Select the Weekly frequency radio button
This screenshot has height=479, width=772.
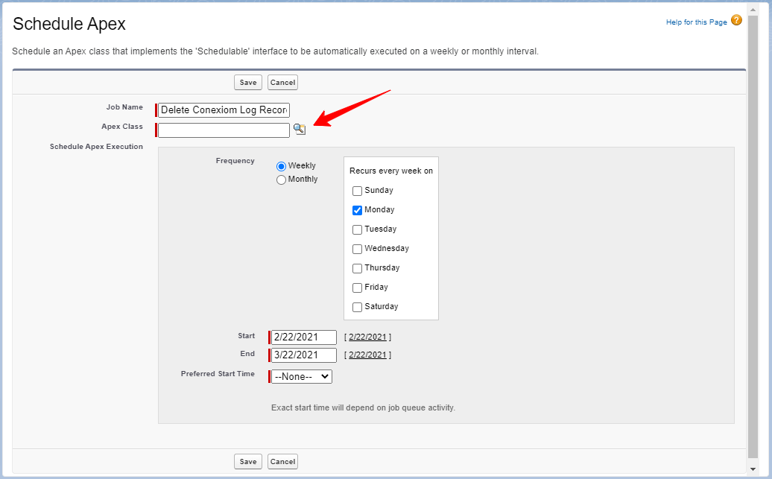(x=282, y=166)
